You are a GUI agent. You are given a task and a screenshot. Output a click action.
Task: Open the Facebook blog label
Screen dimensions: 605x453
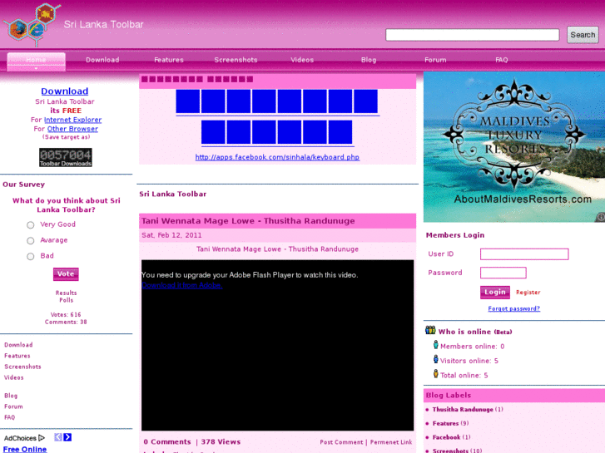446,437
